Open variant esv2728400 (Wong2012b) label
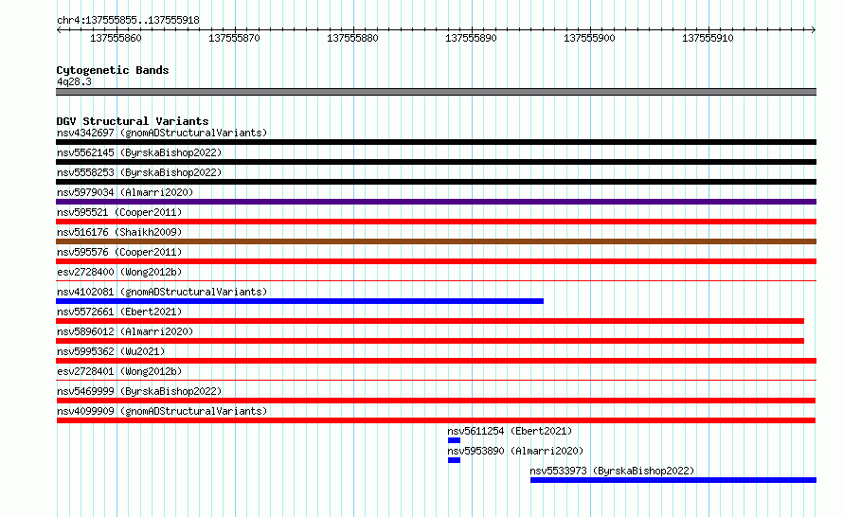The image size is (843, 517). 119,272
